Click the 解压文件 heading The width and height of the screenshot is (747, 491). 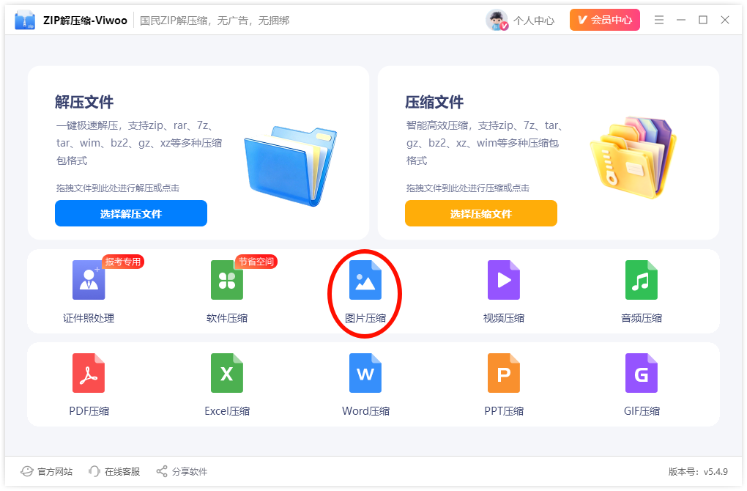[84, 102]
